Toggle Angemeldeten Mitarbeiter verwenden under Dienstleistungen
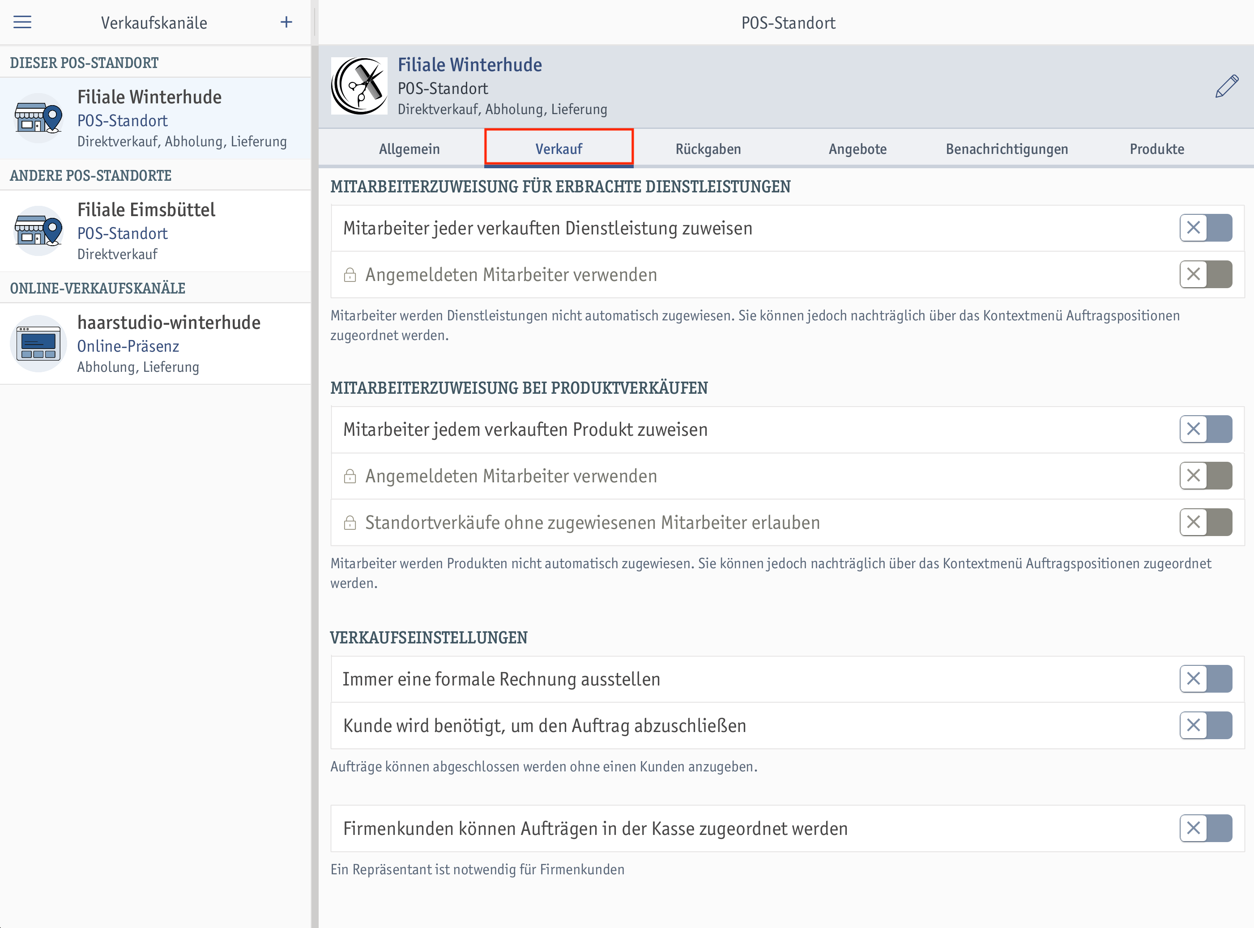Viewport: 1254px width, 928px height. (1206, 275)
